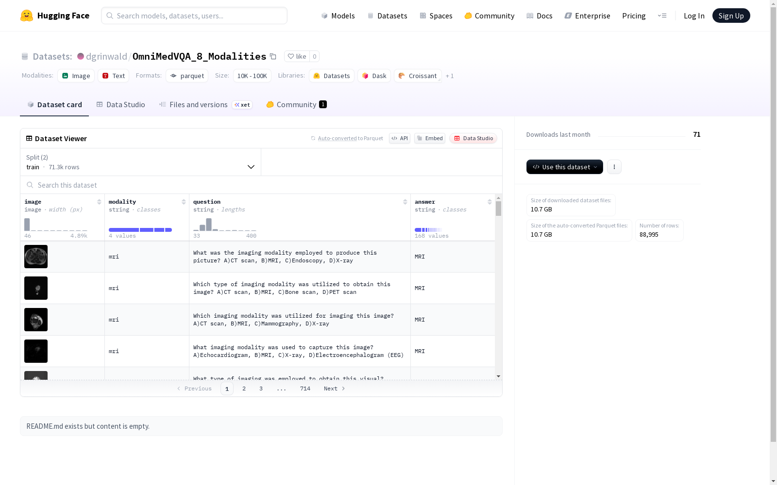Image resolution: width=777 pixels, height=485 pixels.
Task: Click the Embed button
Action: (x=430, y=138)
